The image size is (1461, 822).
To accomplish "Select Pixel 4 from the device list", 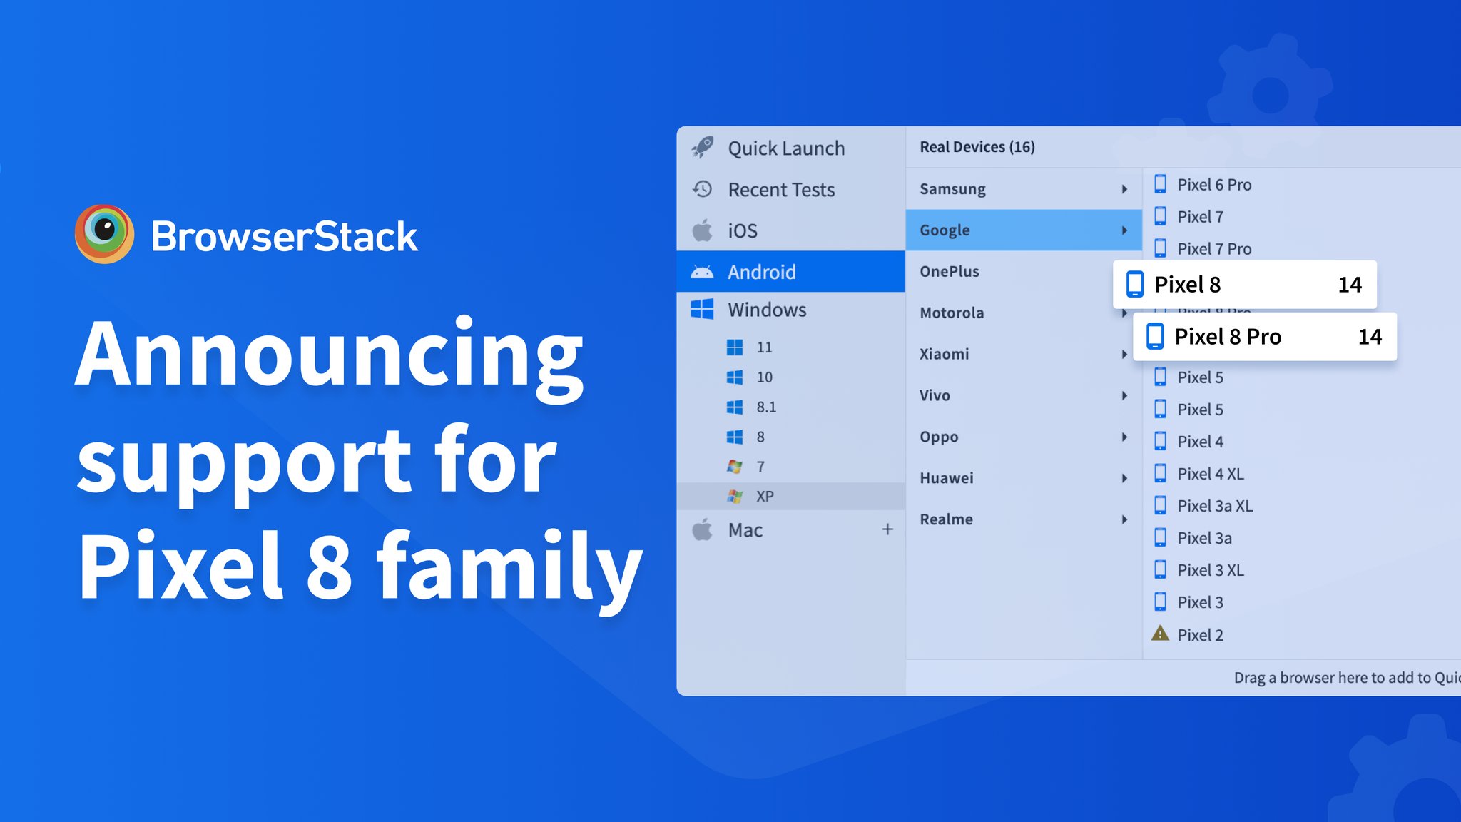I will pyautogui.click(x=1200, y=442).
